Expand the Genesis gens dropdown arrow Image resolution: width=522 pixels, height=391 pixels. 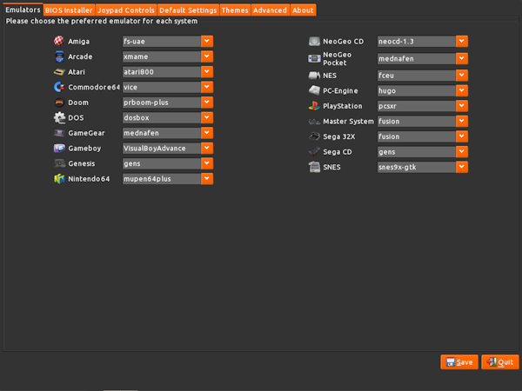[207, 163]
